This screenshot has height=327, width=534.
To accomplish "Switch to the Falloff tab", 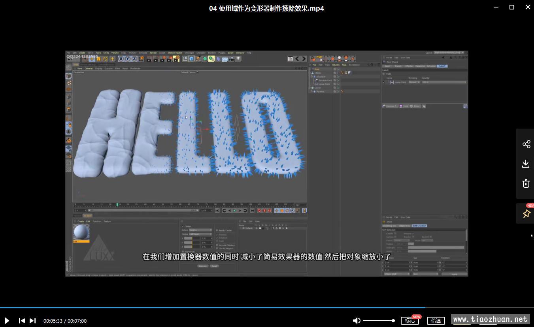I will pos(442,66).
